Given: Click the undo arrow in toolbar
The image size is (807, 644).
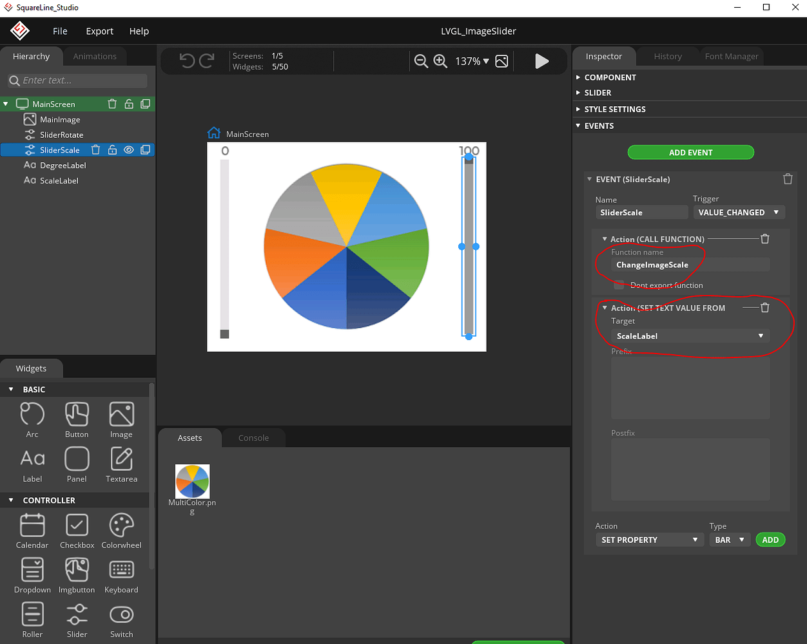Looking at the screenshot, I should coord(187,61).
